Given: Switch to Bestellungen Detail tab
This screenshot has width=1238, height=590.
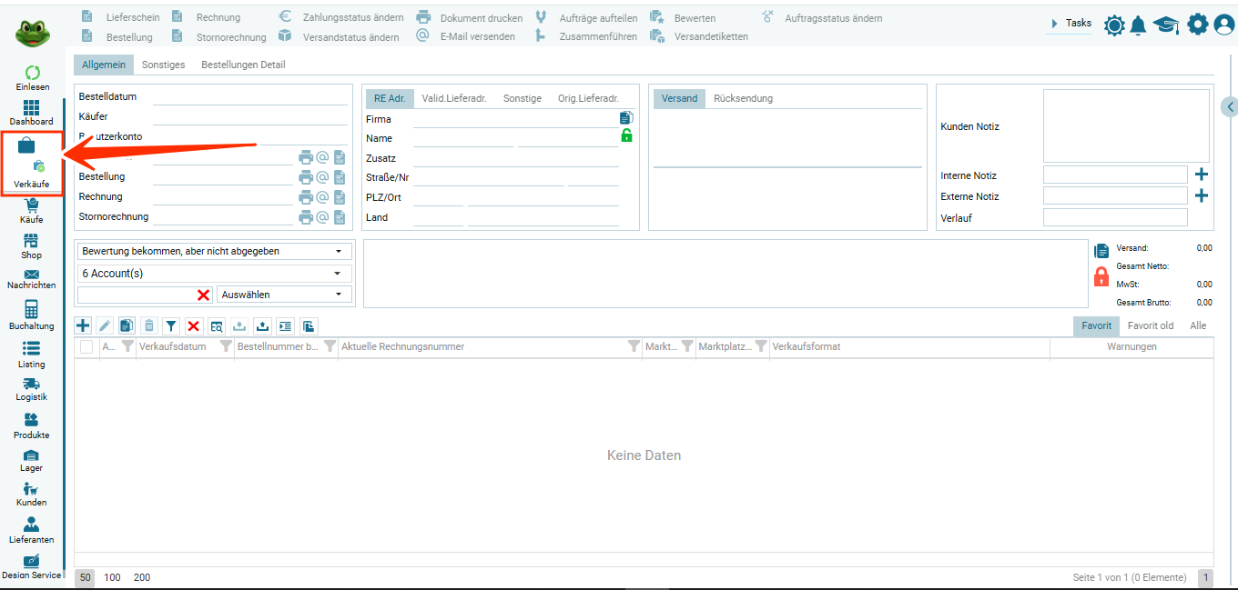Looking at the screenshot, I should [243, 65].
